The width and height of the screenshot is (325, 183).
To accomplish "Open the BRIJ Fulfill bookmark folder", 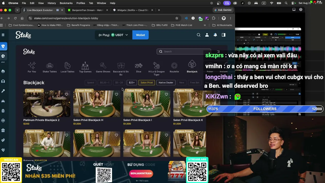I will [x=159, y=25].
